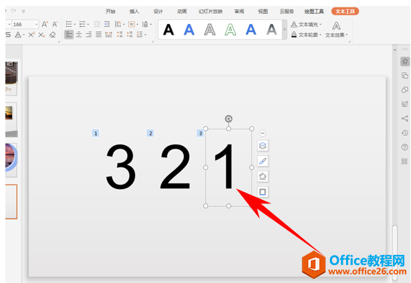Toggle left text alignment
The image size is (411, 283).
coord(69,34)
